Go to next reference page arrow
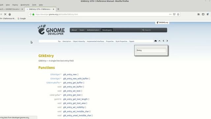The width and height of the screenshot is (211, 119). (167, 41)
